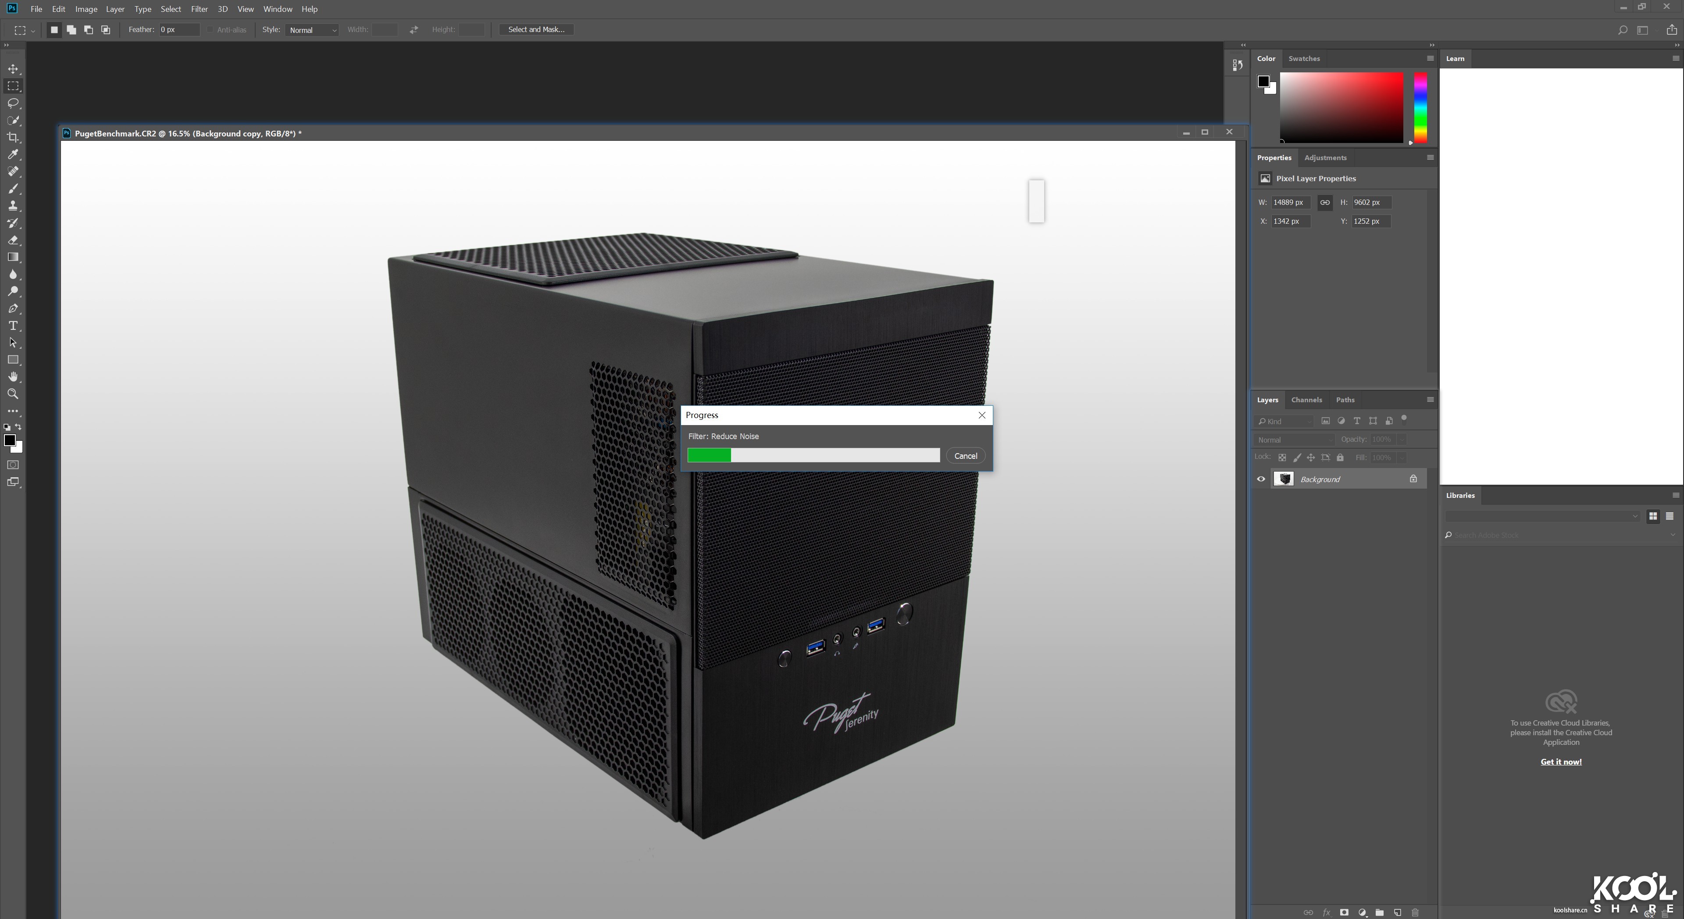Select the Horizontal Type tool
The width and height of the screenshot is (1684, 919).
(x=13, y=326)
